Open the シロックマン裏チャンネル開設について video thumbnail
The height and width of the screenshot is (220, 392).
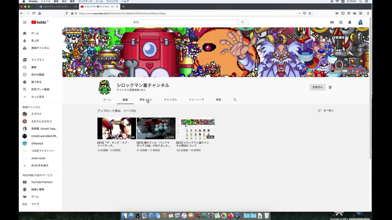[196, 128]
